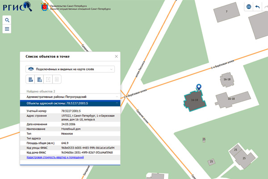
Task: Click the fourth document list icon
Action: [57, 80]
